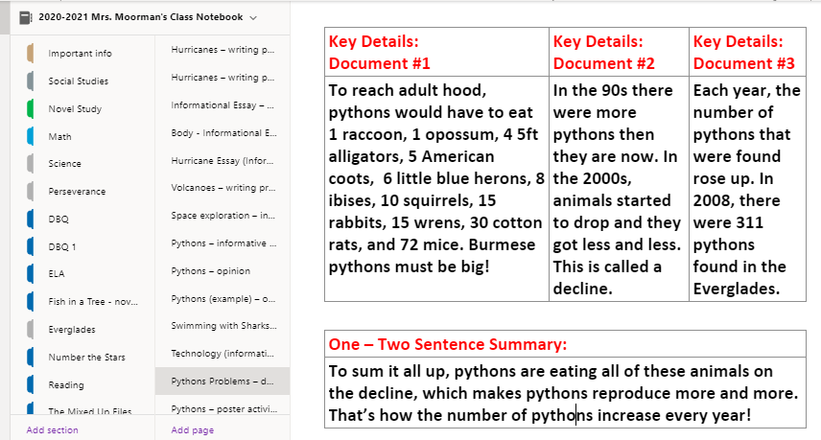
Task: Open the Pythons – informative page
Action: coord(223,243)
